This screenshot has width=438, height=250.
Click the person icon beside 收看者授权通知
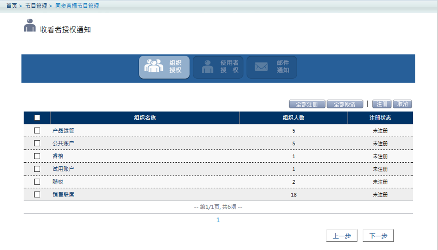[30, 26]
